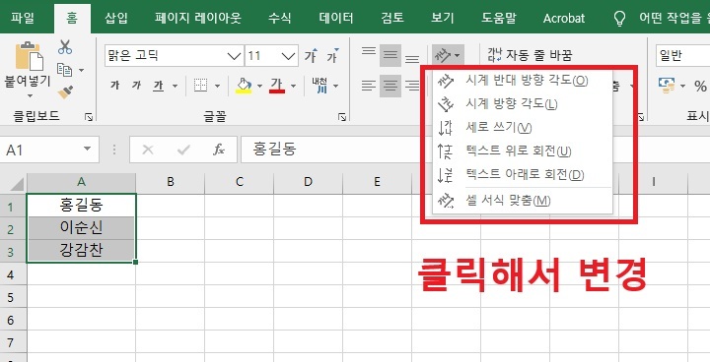This screenshot has height=362, width=710.
Task: Open the Paste options arrow under 붙여넣기
Action: coord(31,95)
